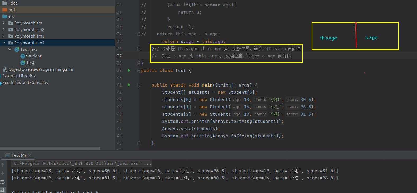
Task: Click the java.exe command line in console
Action: point(81,163)
